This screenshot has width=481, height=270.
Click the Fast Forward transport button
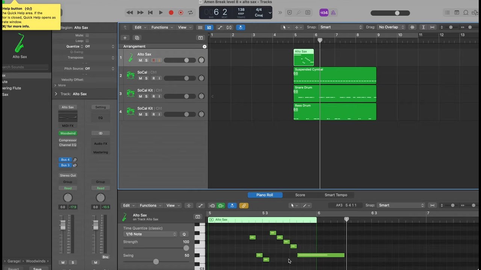[140, 12]
